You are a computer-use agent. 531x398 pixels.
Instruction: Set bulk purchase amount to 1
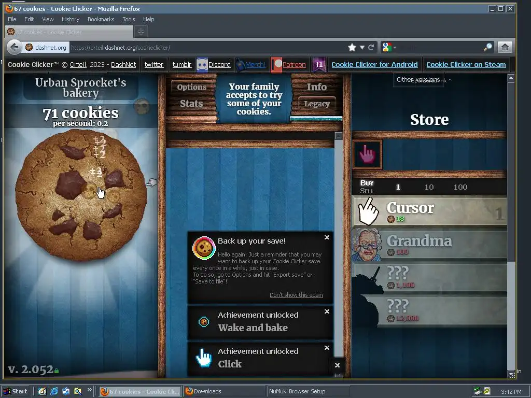click(398, 187)
